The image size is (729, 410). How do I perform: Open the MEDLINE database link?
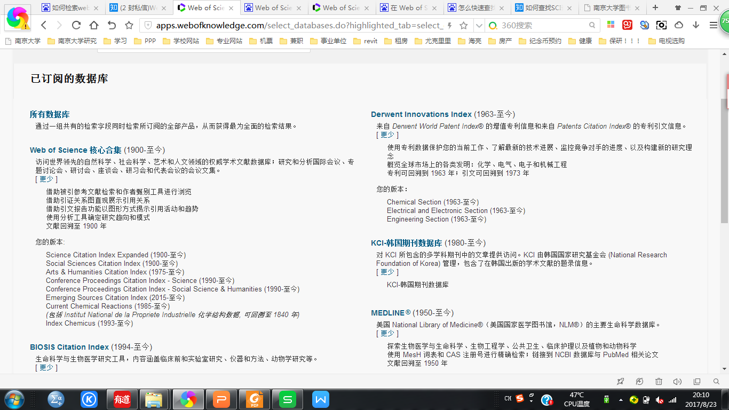tap(391, 313)
